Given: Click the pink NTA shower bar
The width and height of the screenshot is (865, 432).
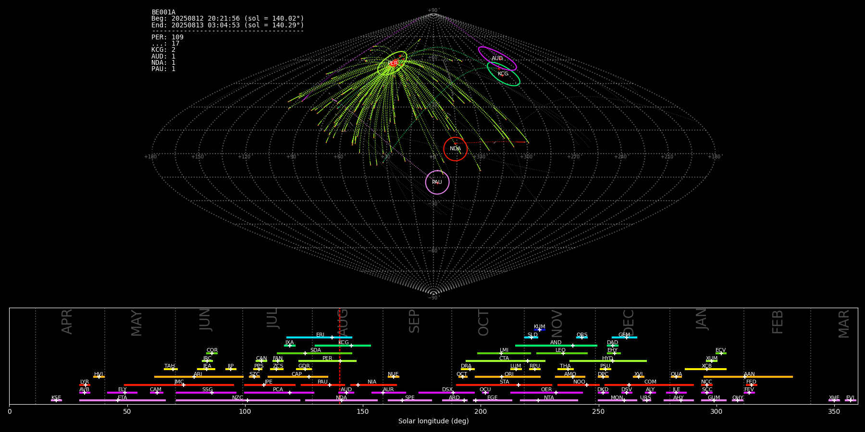Looking at the screenshot, I should point(549,400).
